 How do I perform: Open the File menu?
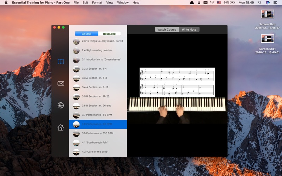pos(76,2)
